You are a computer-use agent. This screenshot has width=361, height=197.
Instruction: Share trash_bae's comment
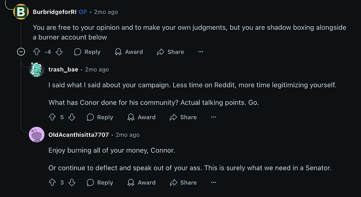tap(183, 117)
